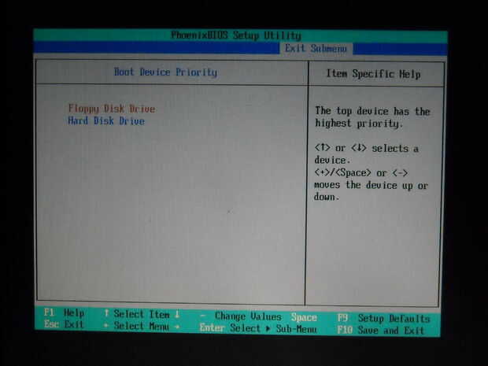The width and height of the screenshot is (488, 366).
Task: Click the up arrow beside Select Item
Action: 106,313
